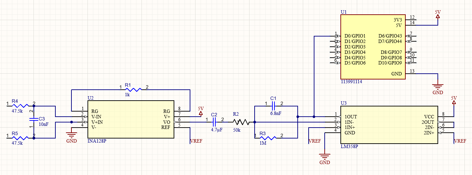Click the R4 designator text
472x175 pixels.
click(15, 101)
